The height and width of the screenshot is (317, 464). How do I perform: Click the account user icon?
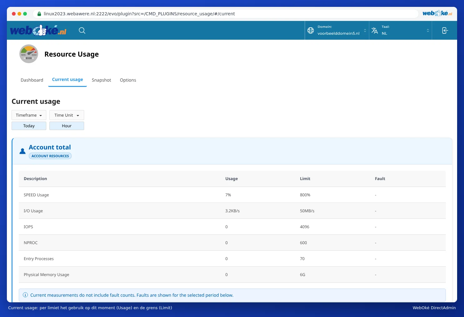(23, 151)
